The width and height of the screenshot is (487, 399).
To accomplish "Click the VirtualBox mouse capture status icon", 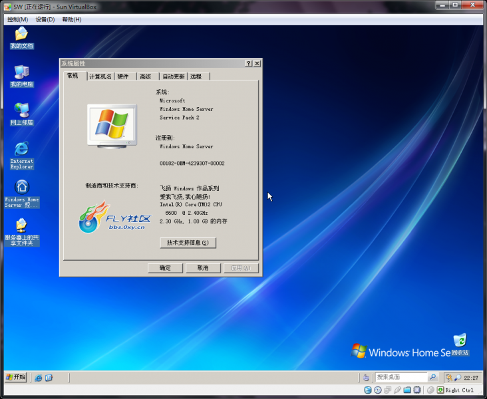I will [430, 390].
